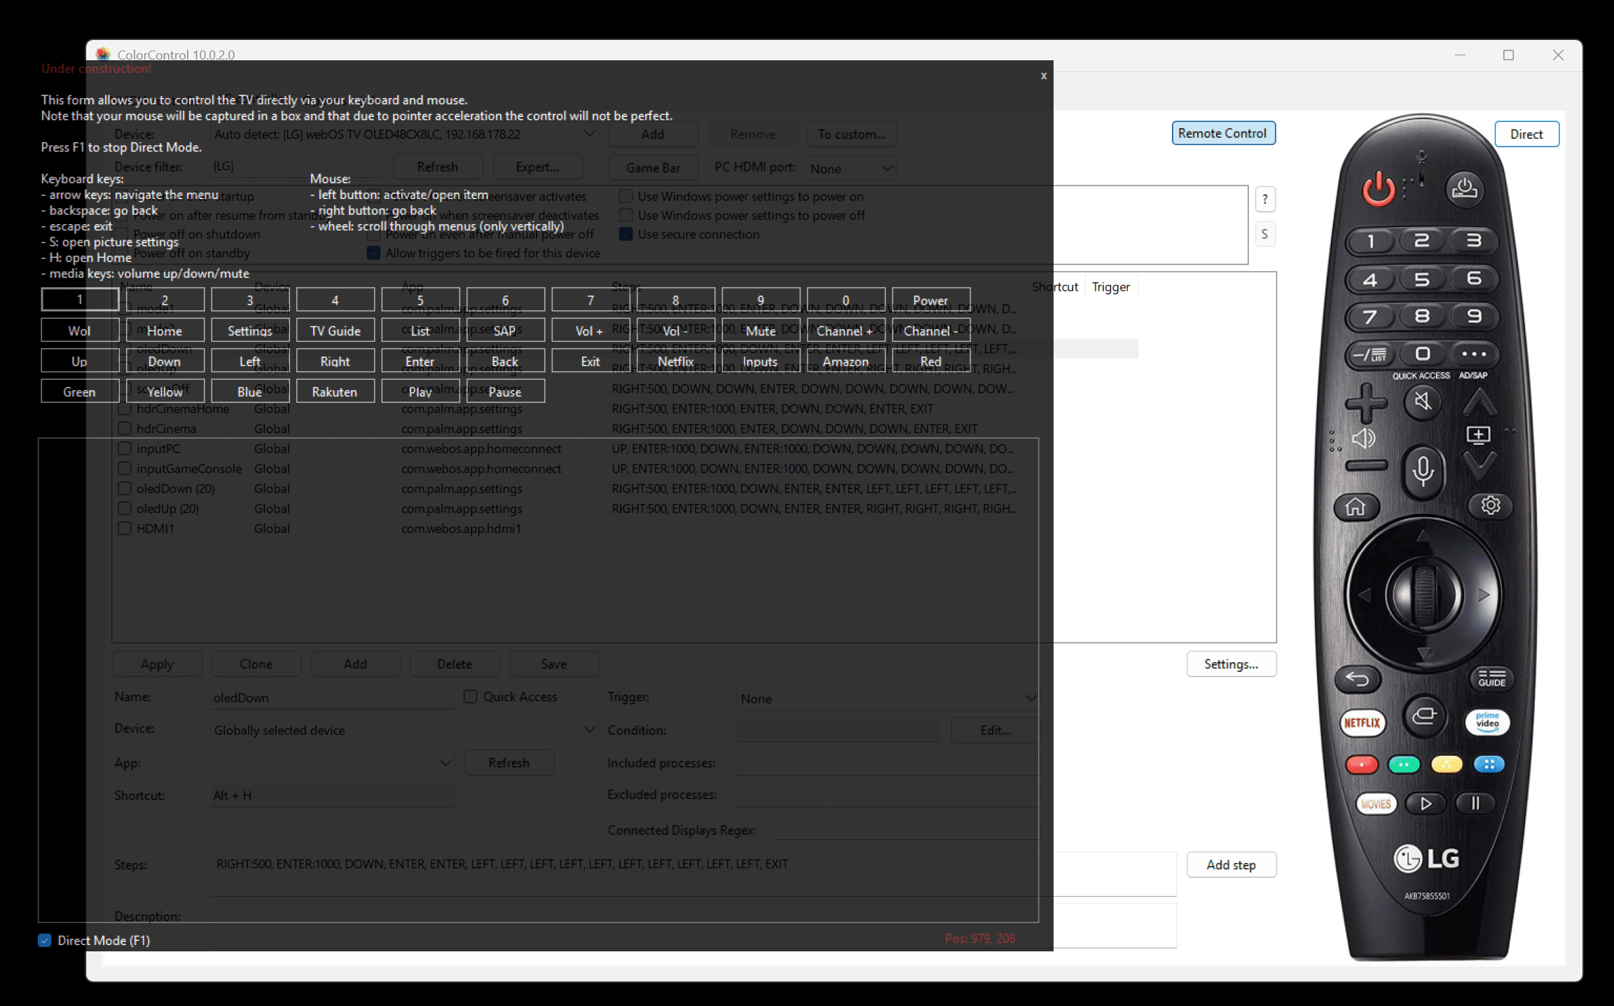1614x1006 pixels.
Task: Toggle Allow triggers to be fired checkbox
Action: tap(374, 253)
